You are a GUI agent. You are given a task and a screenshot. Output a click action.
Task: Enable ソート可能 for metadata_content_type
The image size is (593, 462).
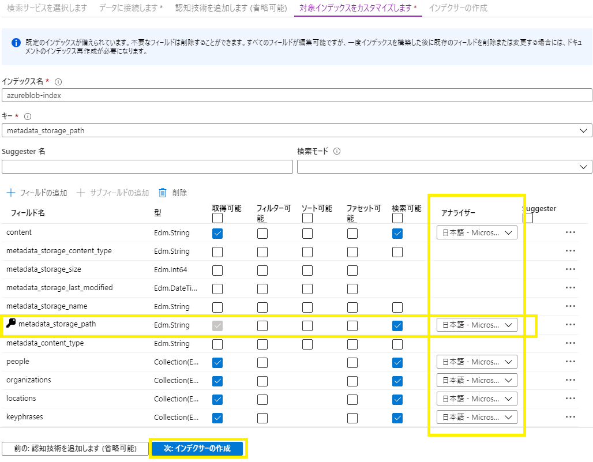307,344
